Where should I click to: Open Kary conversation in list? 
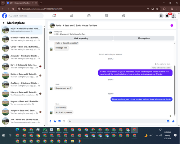22,66
